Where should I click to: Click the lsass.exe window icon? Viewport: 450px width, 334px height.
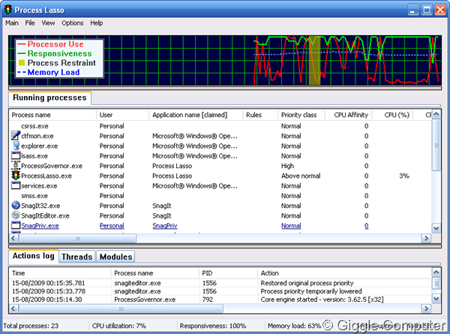pos(16,155)
